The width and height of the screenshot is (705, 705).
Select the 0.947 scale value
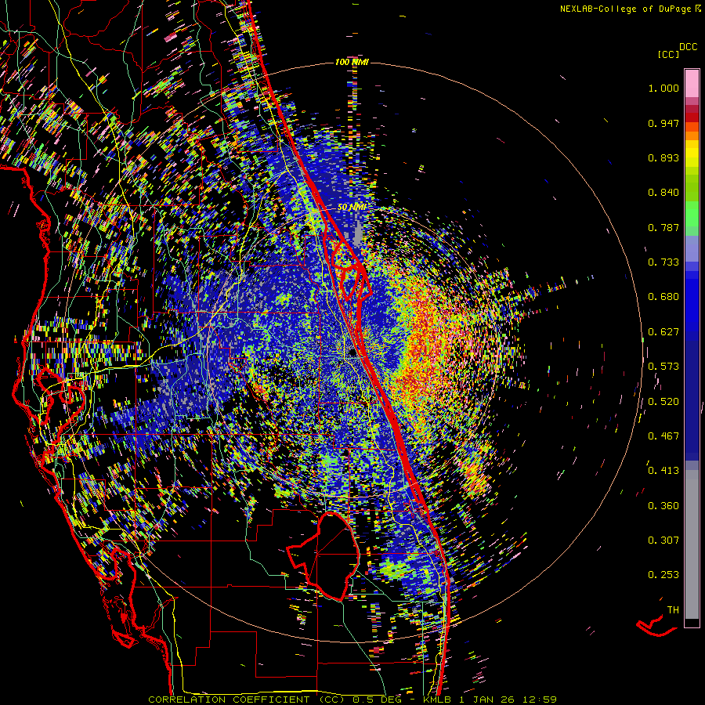(x=663, y=123)
